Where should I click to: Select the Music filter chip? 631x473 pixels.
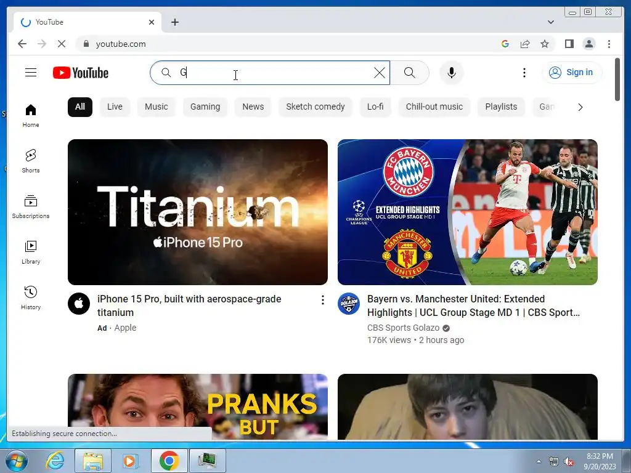(156, 107)
